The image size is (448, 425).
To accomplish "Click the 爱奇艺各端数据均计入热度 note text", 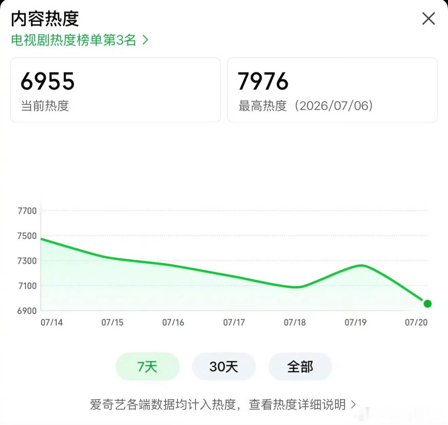I will [163, 404].
